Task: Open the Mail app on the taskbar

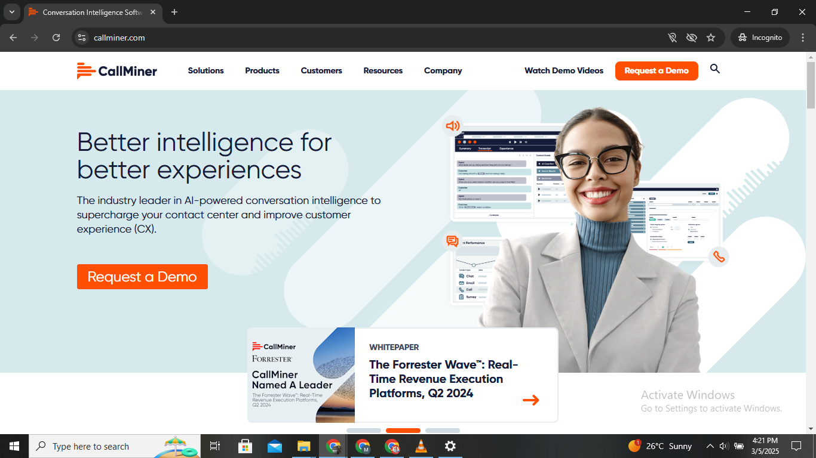Action: click(275, 446)
